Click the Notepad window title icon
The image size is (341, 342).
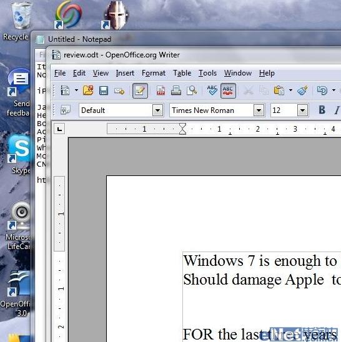click(40, 39)
